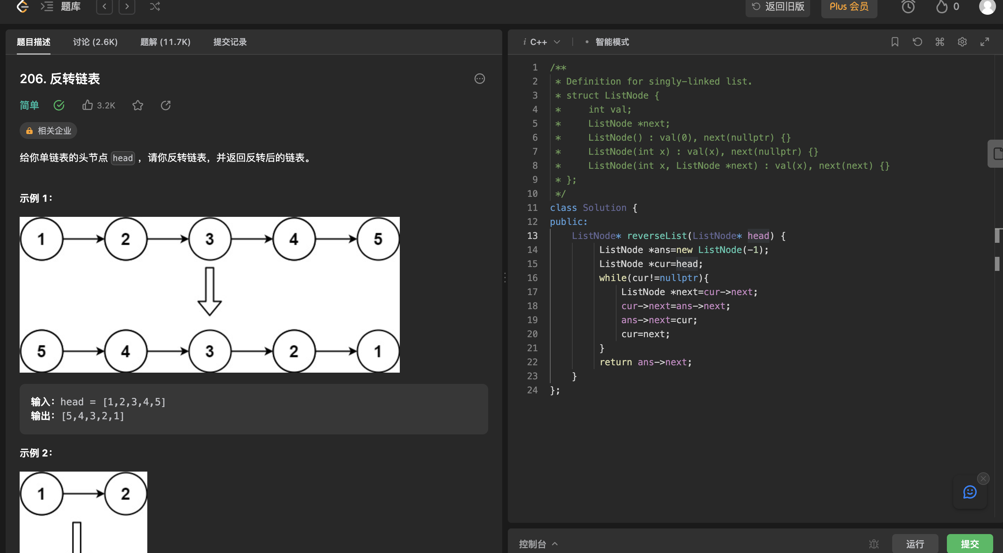Click the 相关企业 locked companies tag
This screenshot has height=553, width=1003.
pyautogui.click(x=49, y=131)
